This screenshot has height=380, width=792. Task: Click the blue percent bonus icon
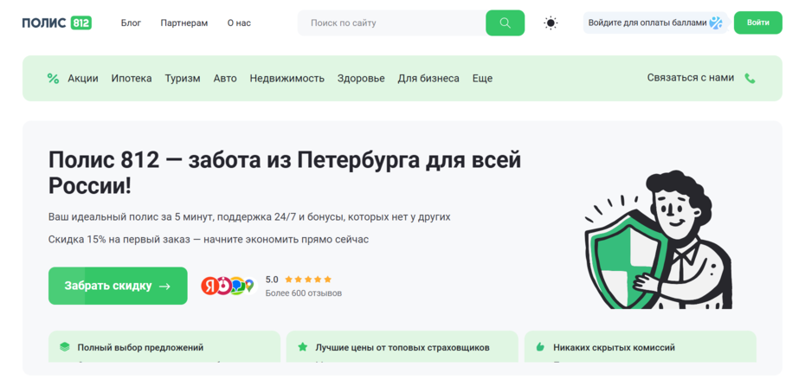(x=716, y=23)
